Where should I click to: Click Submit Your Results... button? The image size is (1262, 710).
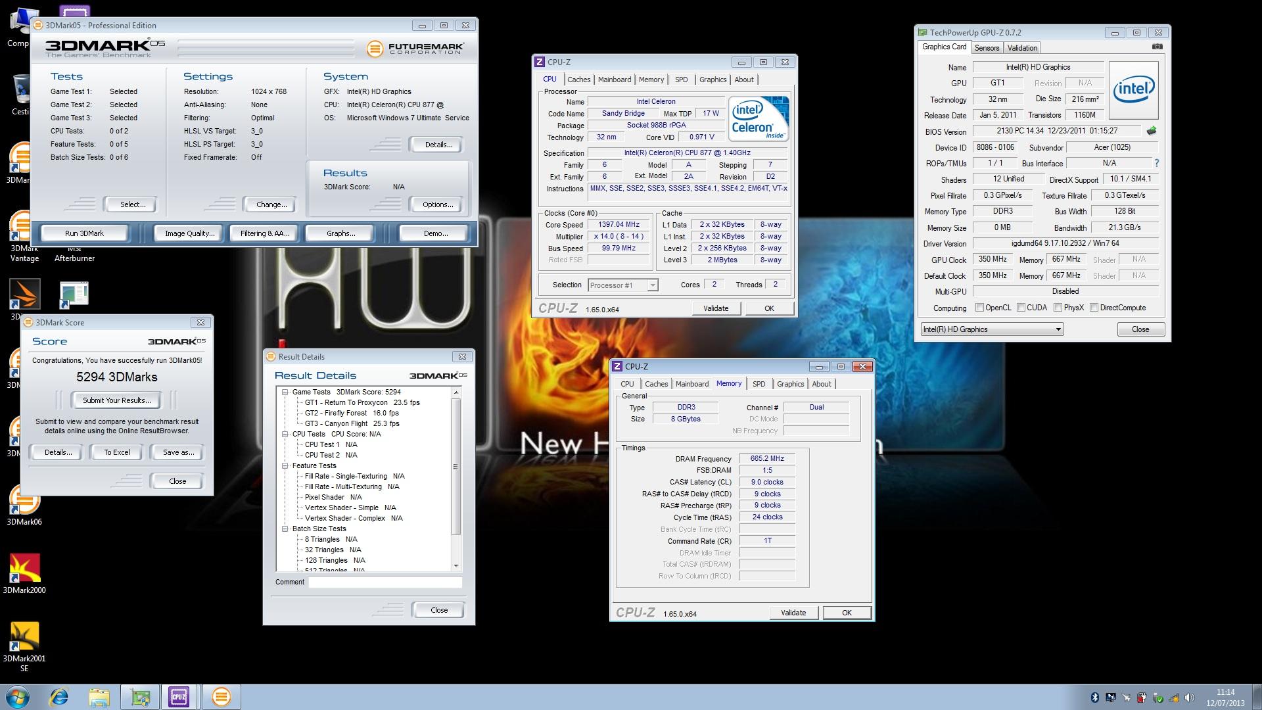pyautogui.click(x=116, y=400)
